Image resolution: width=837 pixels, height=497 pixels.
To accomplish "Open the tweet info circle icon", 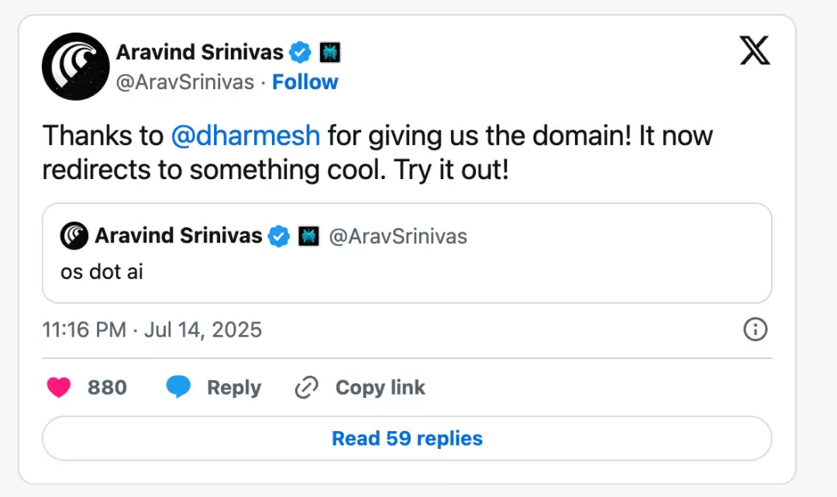I will pyautogui.click(x=756, y=330).
